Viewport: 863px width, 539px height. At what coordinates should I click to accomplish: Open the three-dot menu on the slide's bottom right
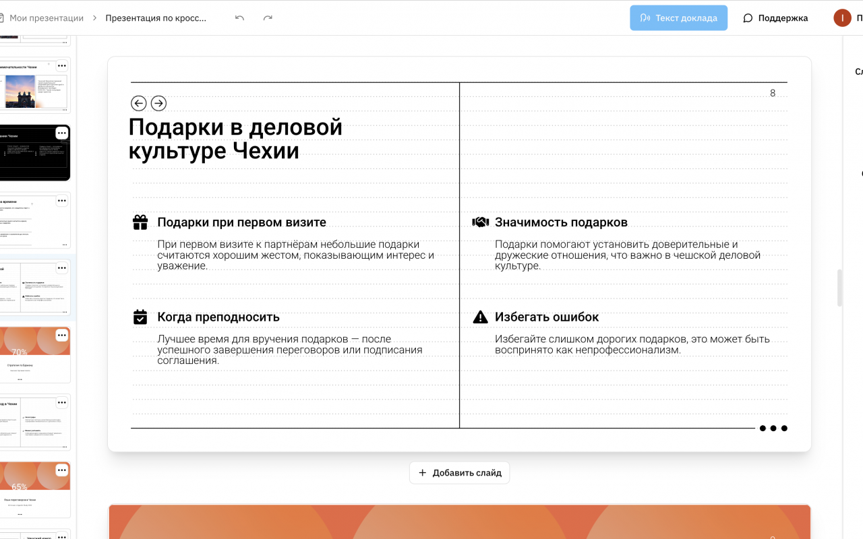pos(773,428)
